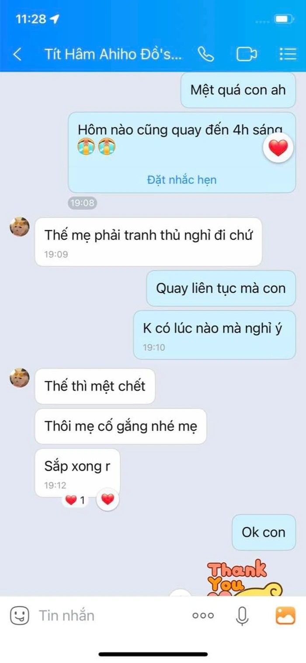Image resolution: width=306 pixels, height=663 pixels.
Task: Tap the heart button under 'Sắp xong r'
Action: tap(108, 499)
